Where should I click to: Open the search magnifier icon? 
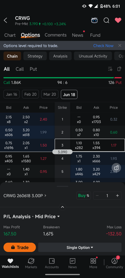click(106, 20)
